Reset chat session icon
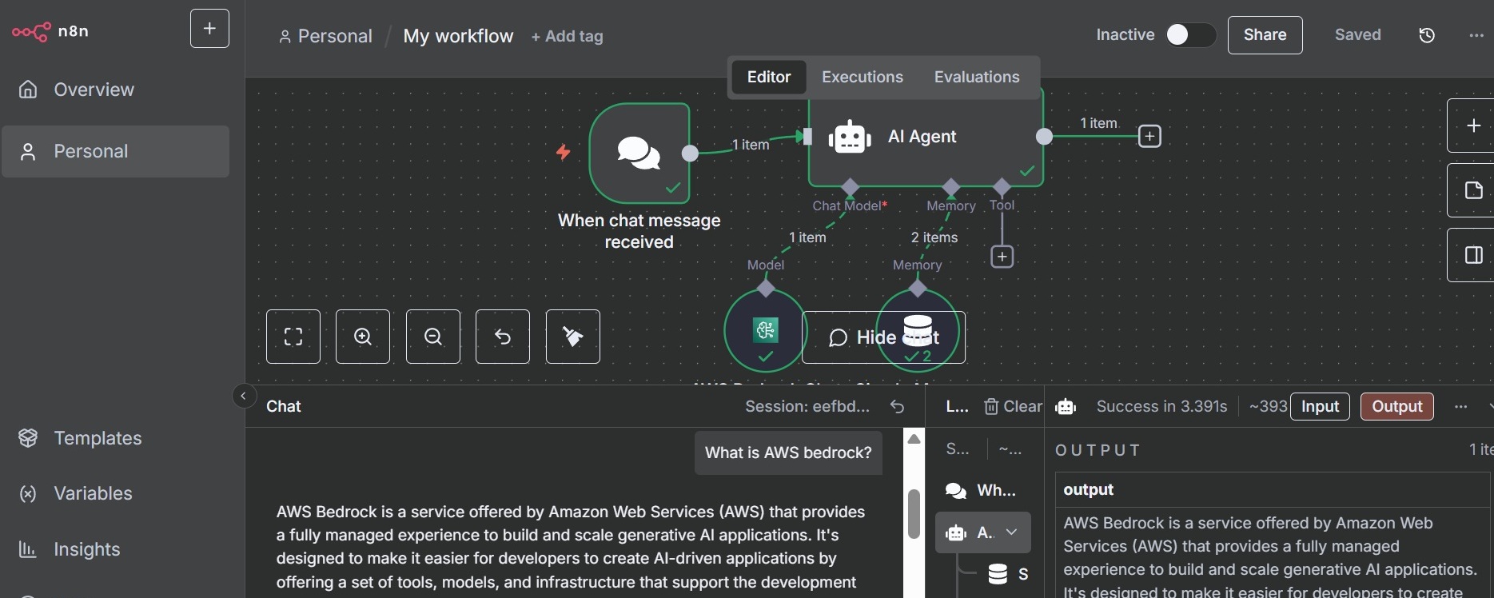This screenshot has width=1494, height=598. point(897,407)
